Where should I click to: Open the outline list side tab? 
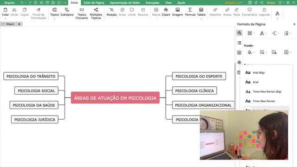click(x=239, y=43)
